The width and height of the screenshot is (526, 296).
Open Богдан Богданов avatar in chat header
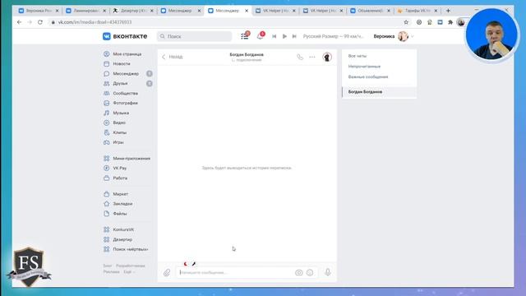coord(327,57)
